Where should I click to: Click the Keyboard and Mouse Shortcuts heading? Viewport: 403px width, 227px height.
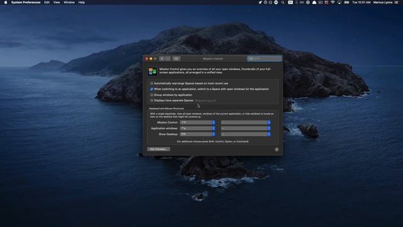(166, 108)
